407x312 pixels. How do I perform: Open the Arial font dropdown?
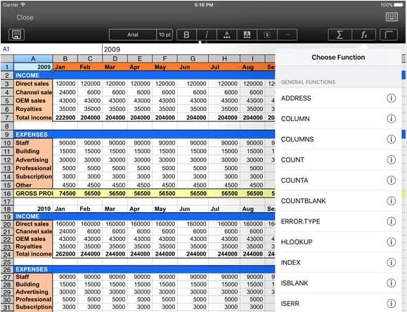[x=133, y=34]
